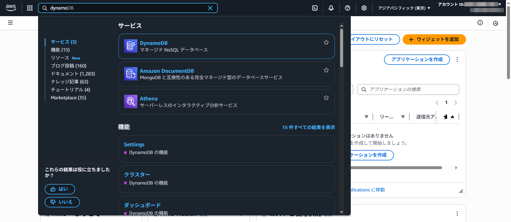Select the Marketplace (35) filter category
The width and height of the screenshot is (511, 222).
(68, 98)
